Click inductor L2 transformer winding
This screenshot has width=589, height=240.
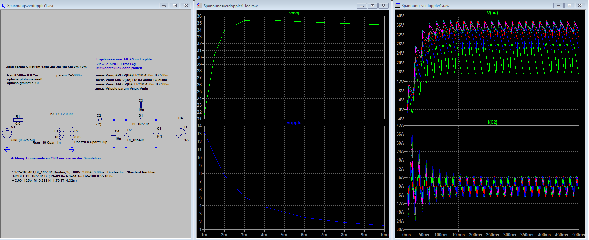(x=72, y=133)
